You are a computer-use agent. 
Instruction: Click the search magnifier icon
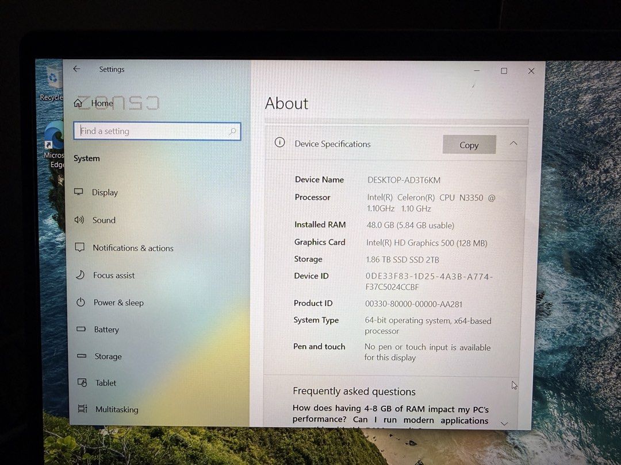(232, 131)
